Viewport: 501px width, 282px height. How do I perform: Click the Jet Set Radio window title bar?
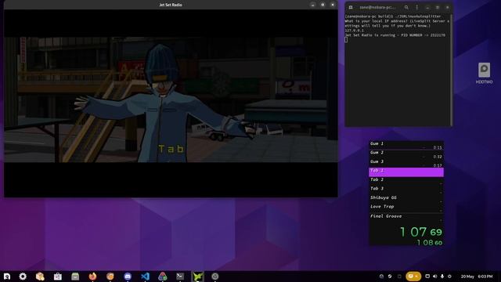pos(171,5)
